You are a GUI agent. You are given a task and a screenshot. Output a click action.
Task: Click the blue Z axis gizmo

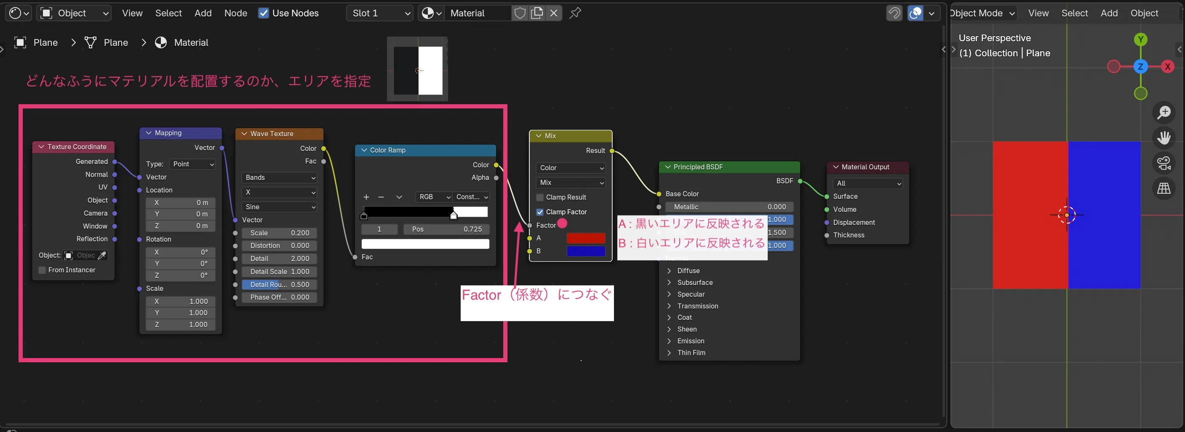(1140, 66)
